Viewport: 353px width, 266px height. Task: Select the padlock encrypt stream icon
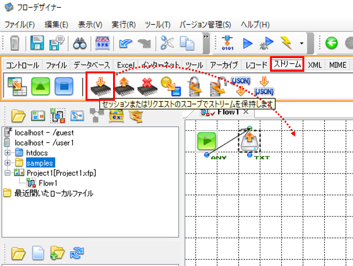click(x=194, y=86)
